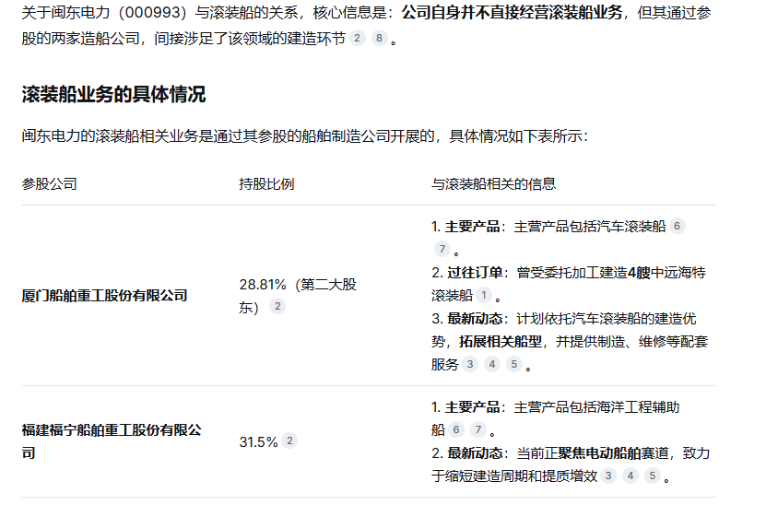This screenshot has width=766, height=505.
Task: Click the 31.5% shareholding value
Action: coord(258,442)
